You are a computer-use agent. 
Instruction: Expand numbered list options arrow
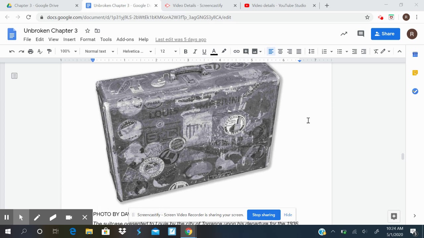331,52
